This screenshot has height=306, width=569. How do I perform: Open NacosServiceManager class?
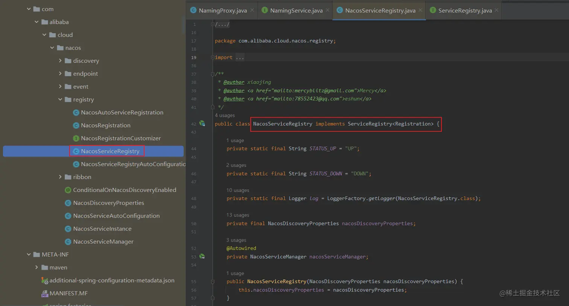pyautogui.click(x=103, y=242)
